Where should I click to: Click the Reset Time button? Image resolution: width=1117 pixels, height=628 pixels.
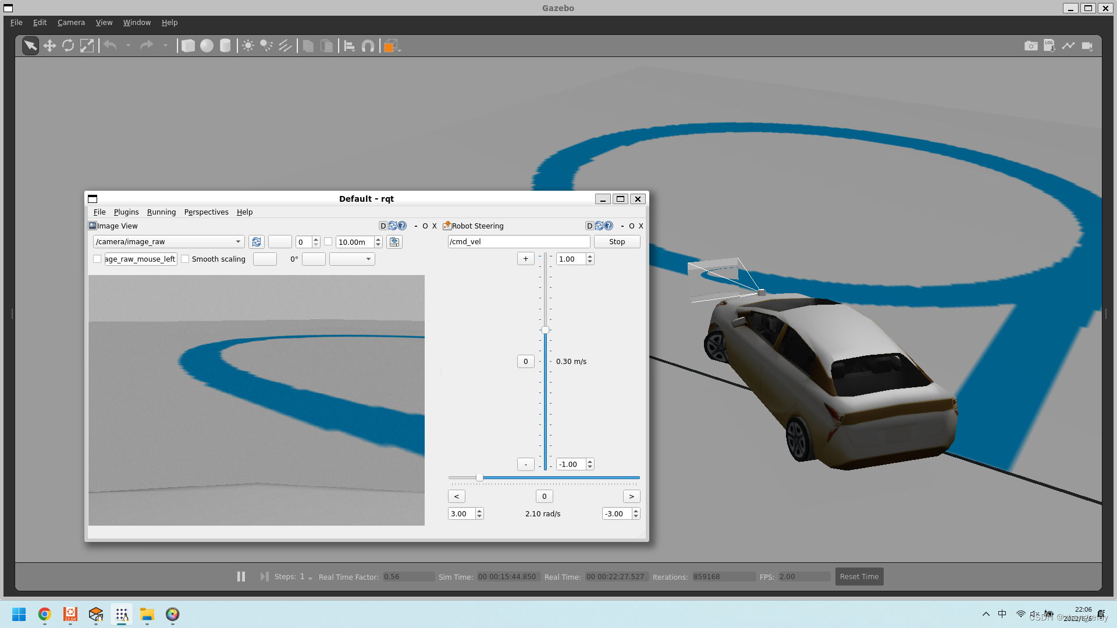pos(859,576)
